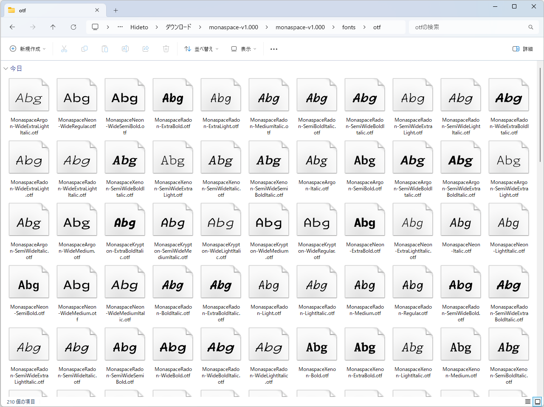The height and width of the screenshot is (407, 544).
Task: Open a new tab with the plus button
Action: click(115, 10)
